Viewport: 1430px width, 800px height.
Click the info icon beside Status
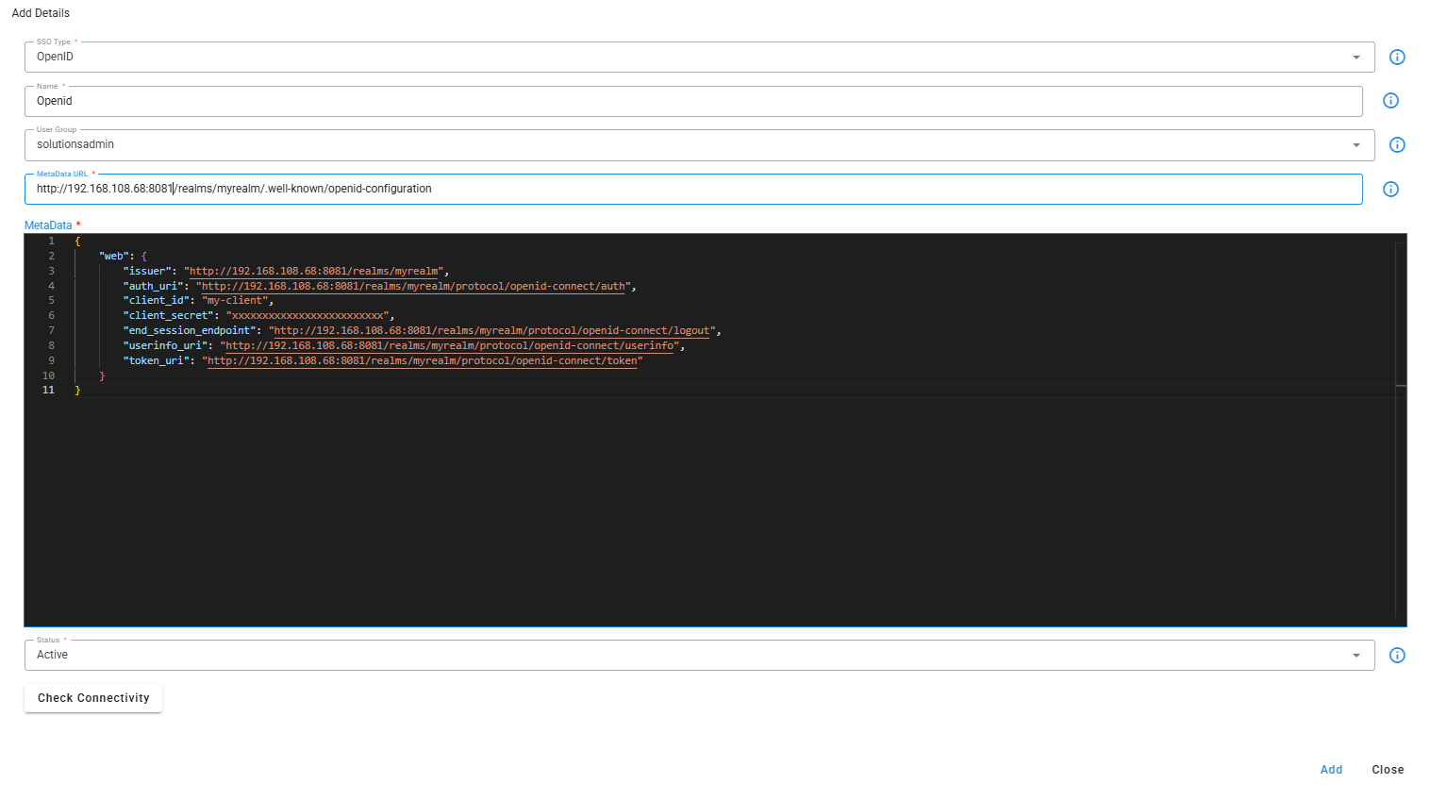(1397, 655)
